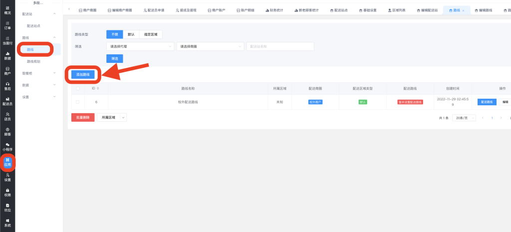Open the 请选择代理 agent dropdown

pos(140,46)
